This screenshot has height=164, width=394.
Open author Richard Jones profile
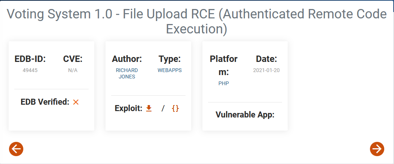pyautogui.click(x=127, y=74)
